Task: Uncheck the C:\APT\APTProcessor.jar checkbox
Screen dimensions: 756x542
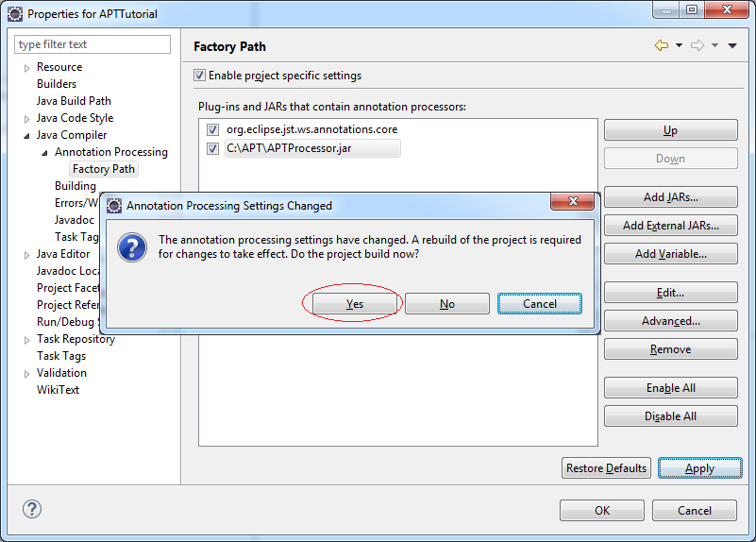Action: tap(212, 148)
